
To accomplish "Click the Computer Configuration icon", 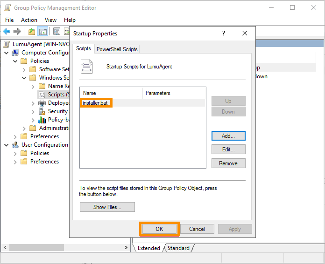I will (15, 53).
